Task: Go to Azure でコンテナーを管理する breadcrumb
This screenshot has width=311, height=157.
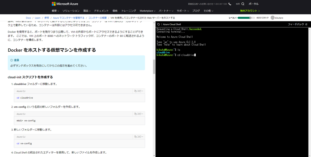Action: [69, 18]
